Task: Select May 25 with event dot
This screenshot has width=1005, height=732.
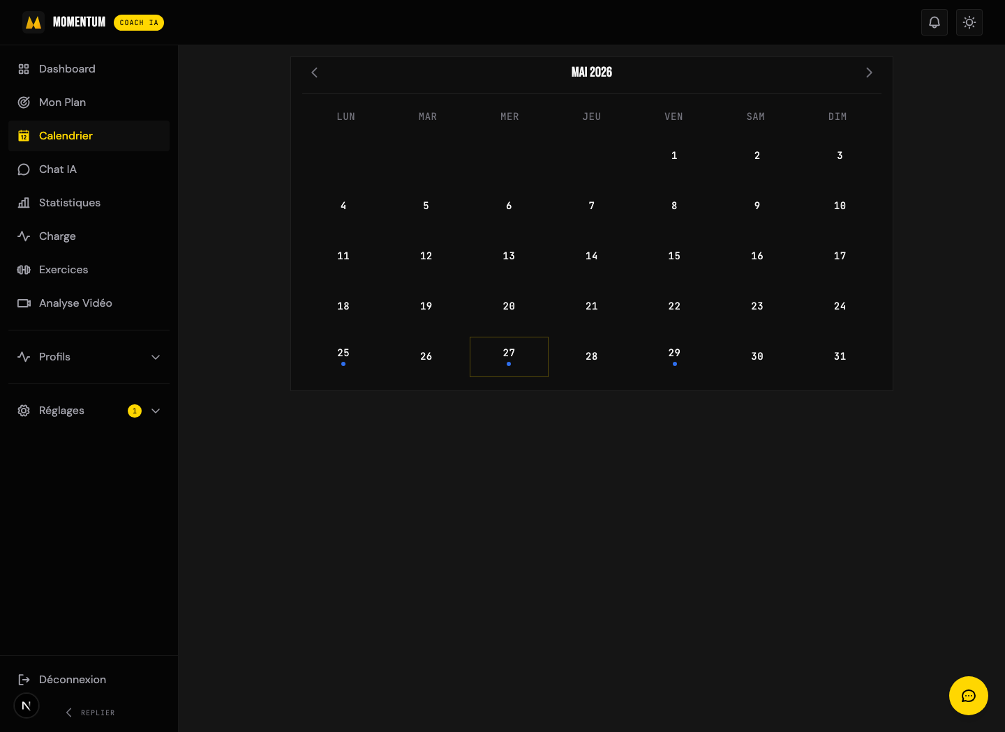Action: coord(343,357)
